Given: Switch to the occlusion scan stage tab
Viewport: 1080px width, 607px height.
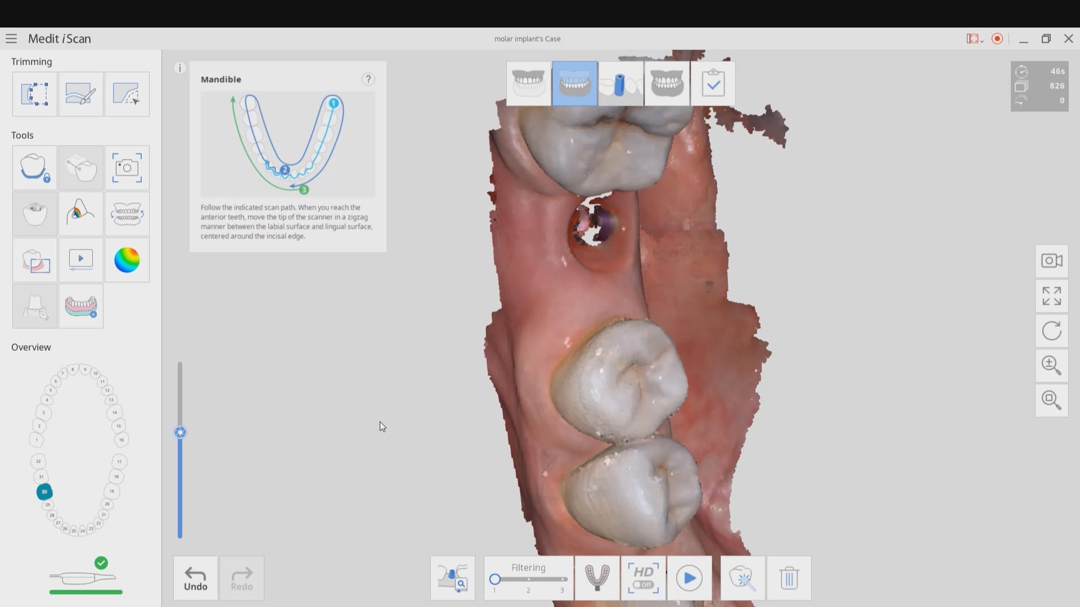Looking at the screenshot, I should tap(667, 84).
